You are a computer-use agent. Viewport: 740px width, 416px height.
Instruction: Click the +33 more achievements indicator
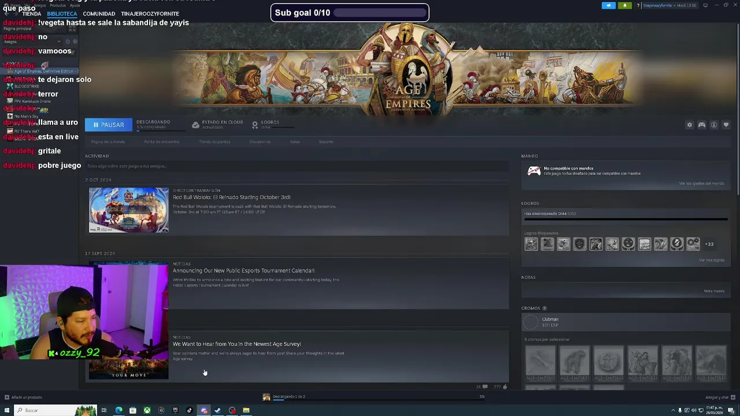click(709, 244)
